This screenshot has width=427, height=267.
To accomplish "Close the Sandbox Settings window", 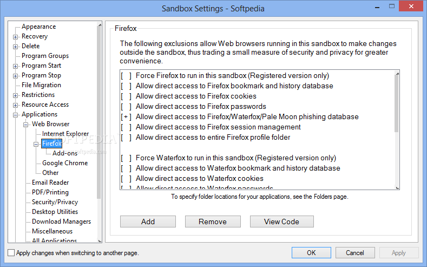I will (411, 6).
